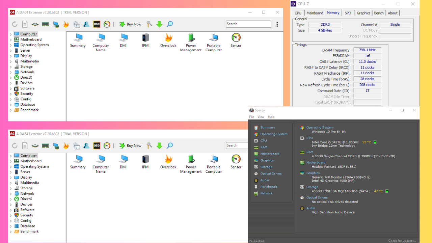Screen dimensions: 432x243
Task: Select DirectX in top AIDA64 tree
Action: pyautogui.click(x=26, y=77)
